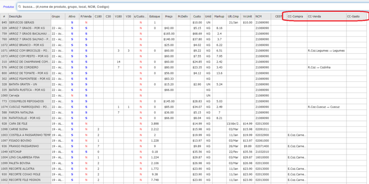Click the Ativo column header

click(x=72, y=17)
